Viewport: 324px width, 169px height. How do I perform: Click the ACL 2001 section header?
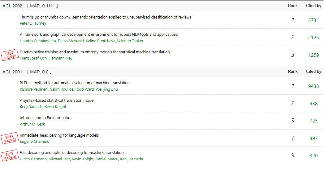tap(12, 72)
